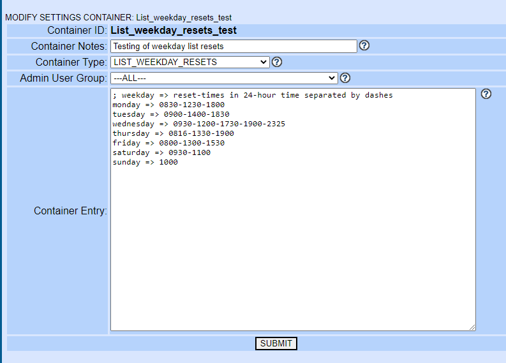Click the 'Container ID:' label

coord(77,31)
